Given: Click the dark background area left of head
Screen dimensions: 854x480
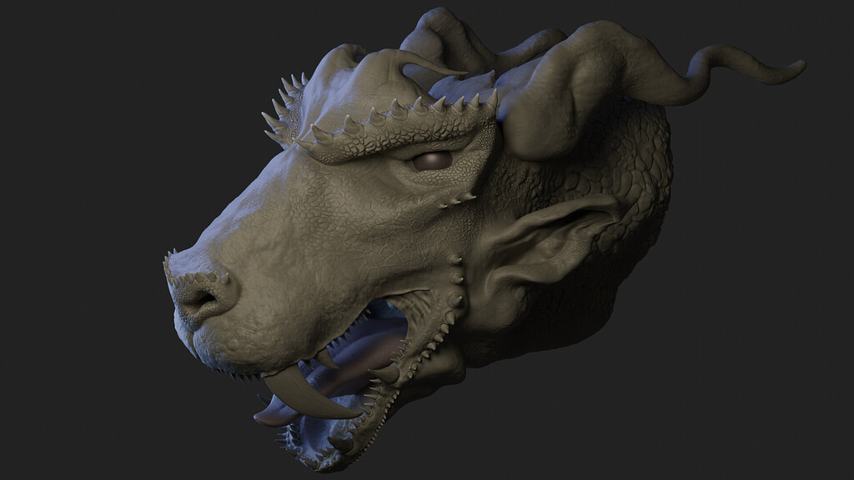Looking at the screenshot, I should 75,167.
